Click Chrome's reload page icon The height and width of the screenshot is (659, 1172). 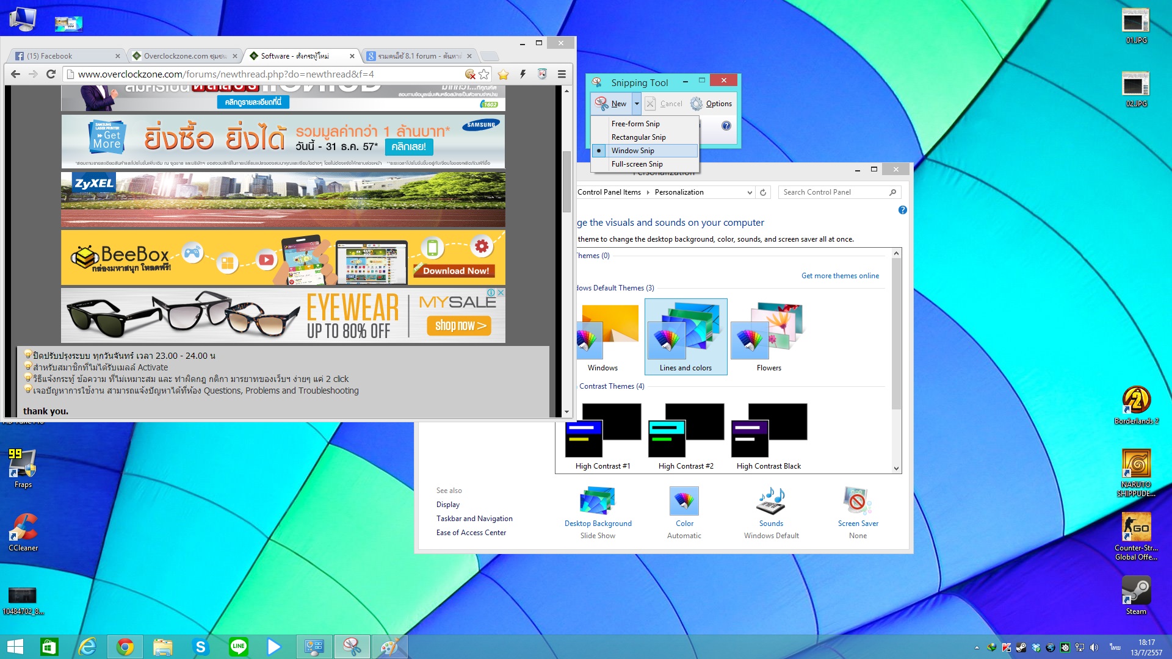click(51, 74)
